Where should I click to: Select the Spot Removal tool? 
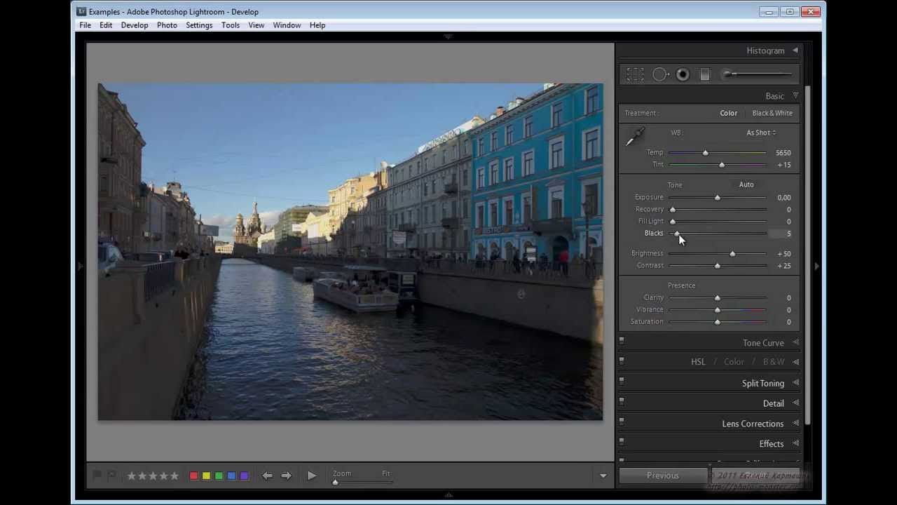(659, 74)
